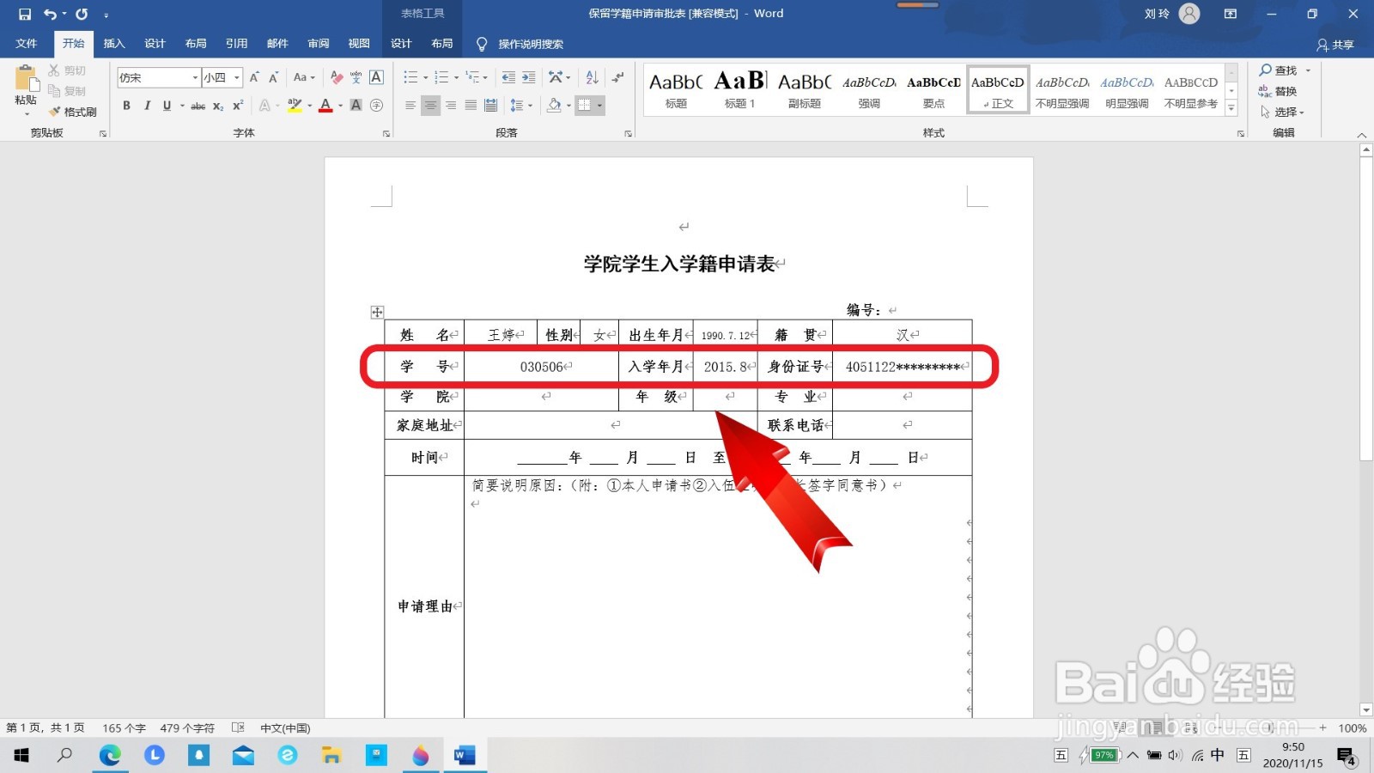Click the Paste clipboard icon

[x=26, y=79]
